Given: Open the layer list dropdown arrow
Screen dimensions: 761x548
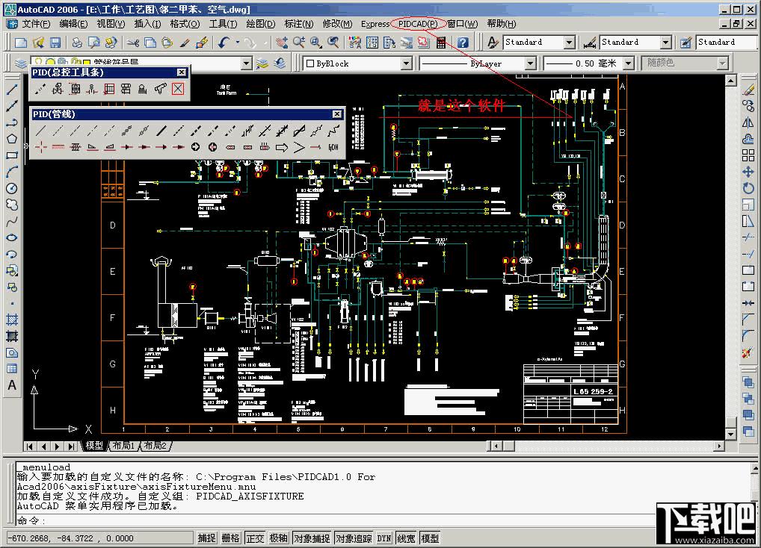Looking at the screenshot, I should click(247, 63).
